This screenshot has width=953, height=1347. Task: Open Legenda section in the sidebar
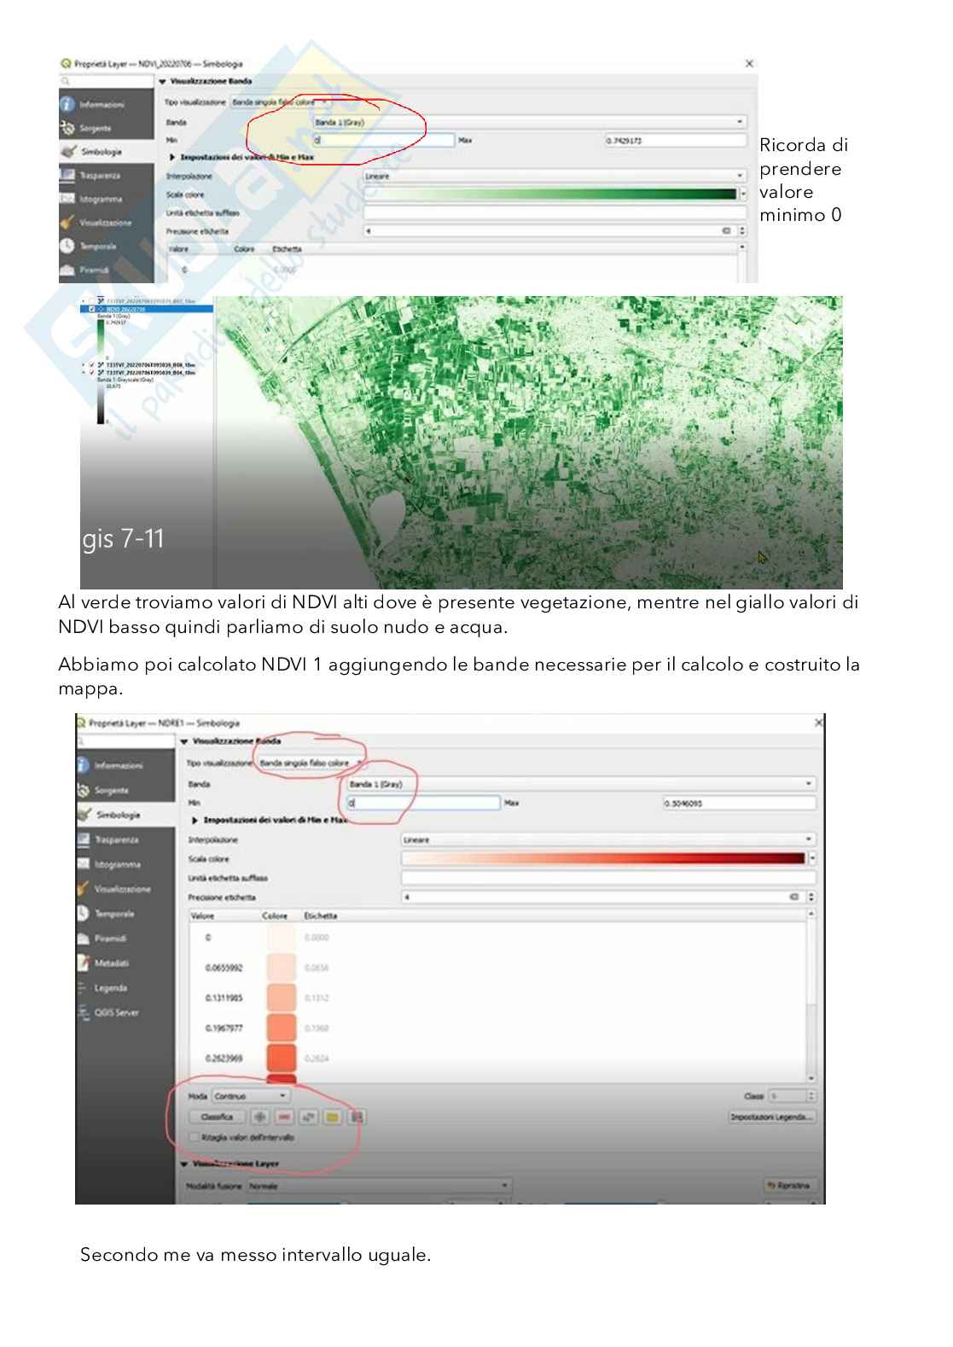click(x=110, y=988)
